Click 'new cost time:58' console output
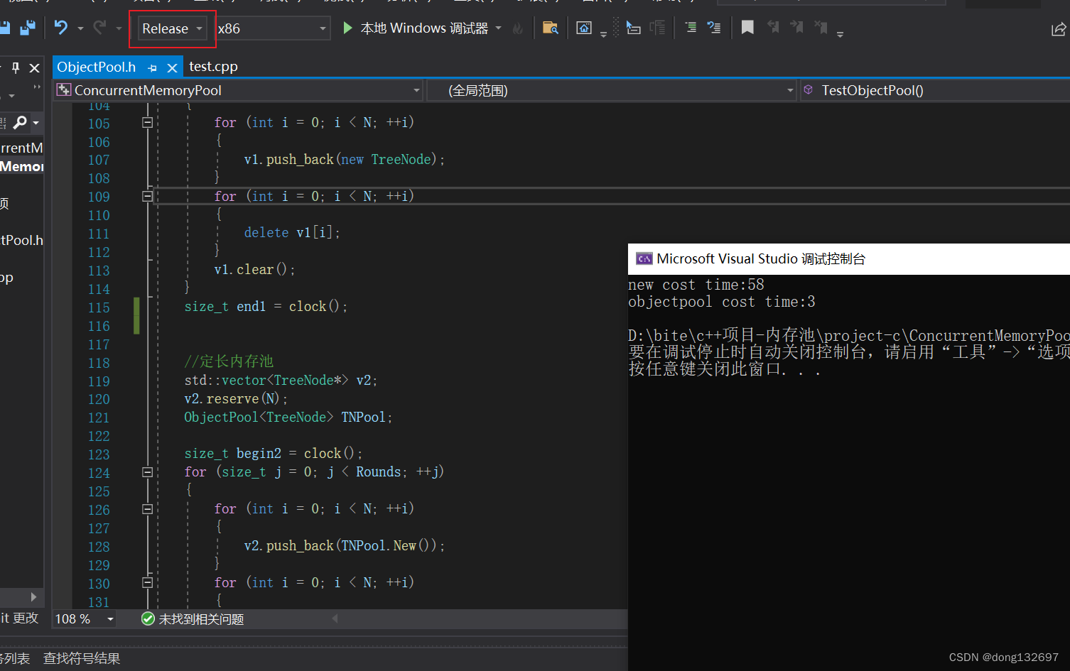This screenshot has height=671, width=1070. [x=696, y=285]
